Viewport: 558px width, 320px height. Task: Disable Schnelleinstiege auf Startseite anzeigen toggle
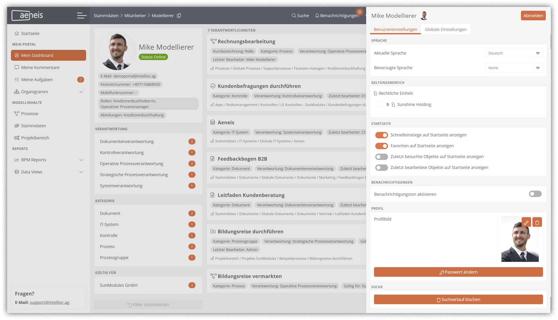click(x=381, y=135)
